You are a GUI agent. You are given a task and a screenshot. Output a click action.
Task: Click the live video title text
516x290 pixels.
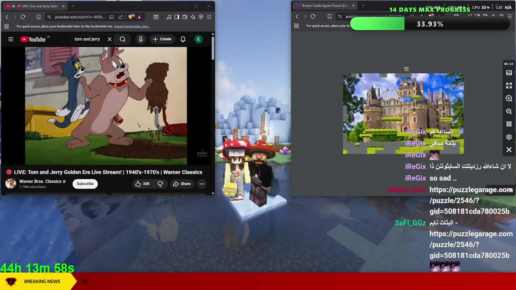click(x=108, y=172)
